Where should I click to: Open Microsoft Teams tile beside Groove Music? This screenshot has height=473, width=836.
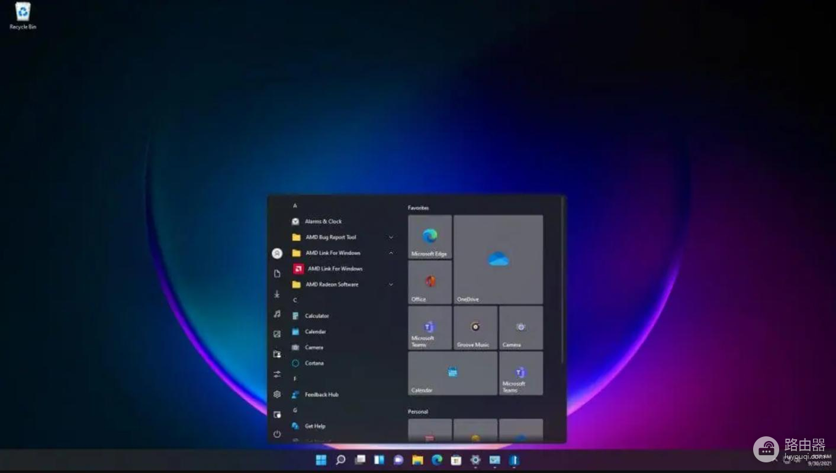[x=430, y=328]
